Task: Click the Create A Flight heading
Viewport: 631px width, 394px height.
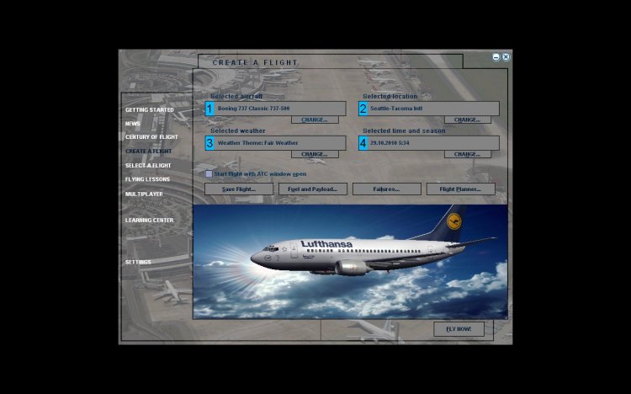Action: click(x=255, y=62)
